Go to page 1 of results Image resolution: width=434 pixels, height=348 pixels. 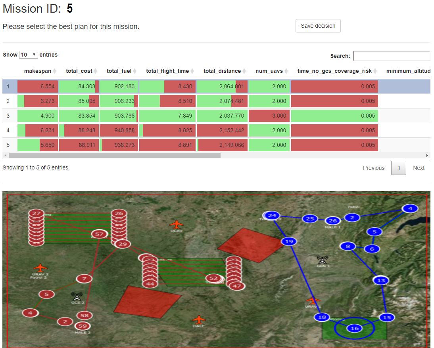(x=399, y=168)
